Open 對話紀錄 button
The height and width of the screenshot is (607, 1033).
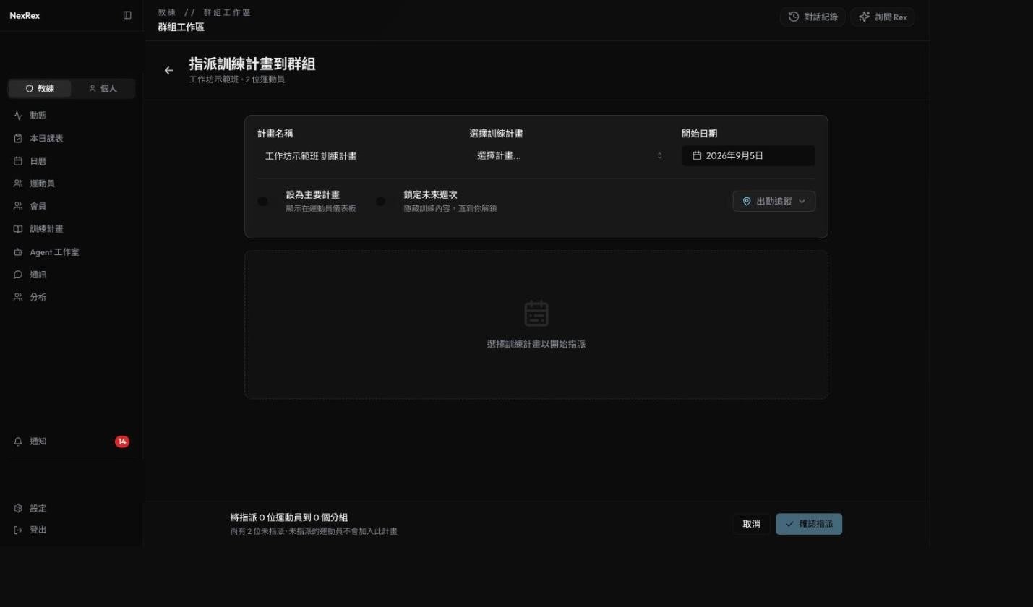coord(813,17)
